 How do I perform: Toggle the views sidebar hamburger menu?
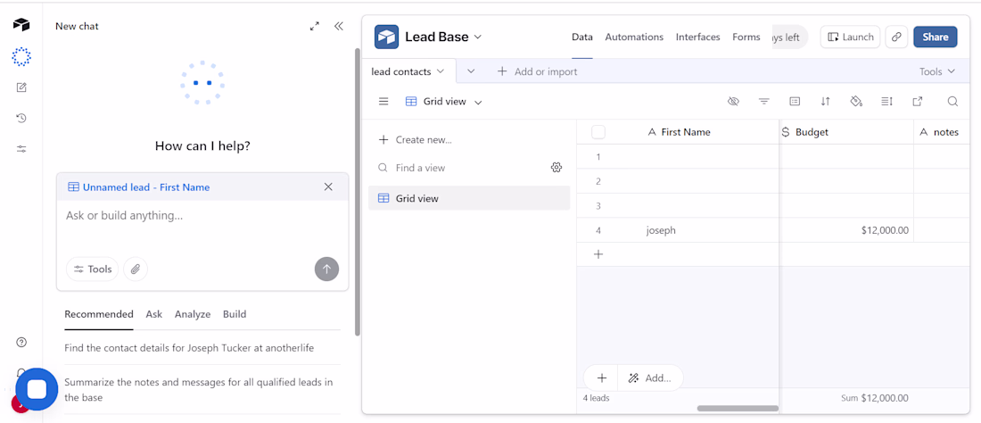coord(383,102)
